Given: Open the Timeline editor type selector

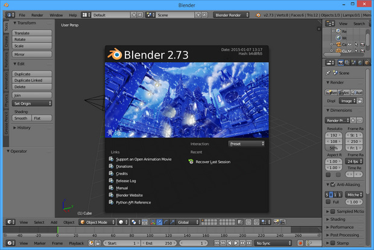Looking at the screenshot, I should (10, 243).
